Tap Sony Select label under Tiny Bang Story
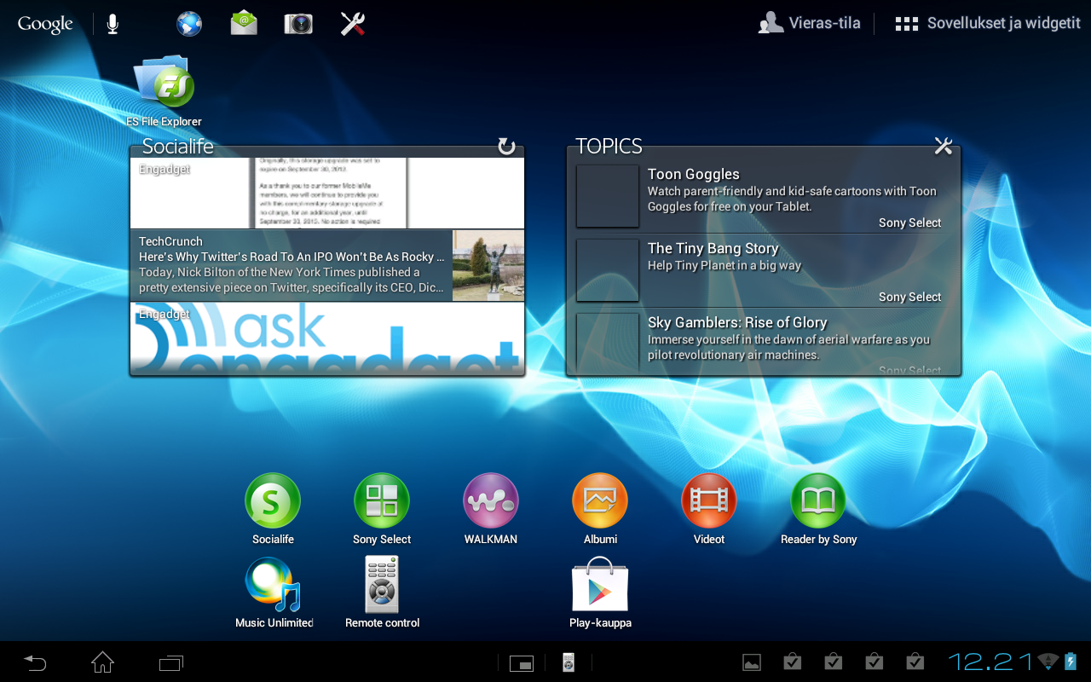 pos(909,297)
